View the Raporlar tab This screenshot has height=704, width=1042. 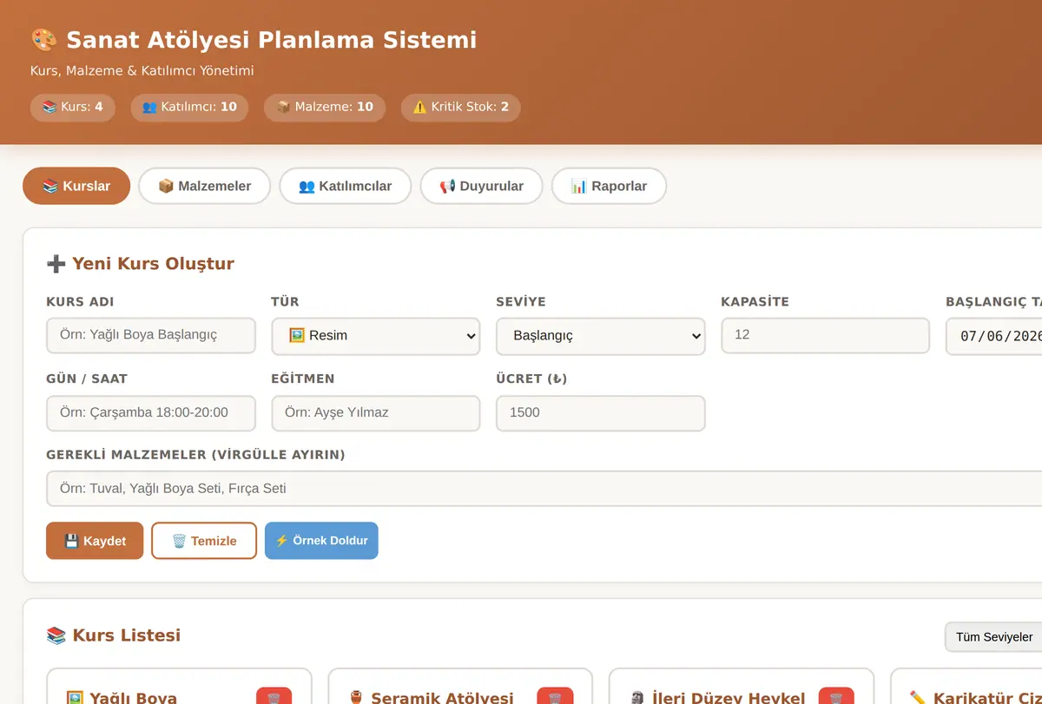[610, 186]
